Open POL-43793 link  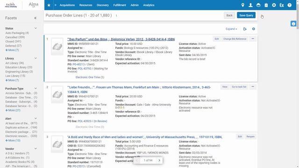pyautogui.click(x=85, y=69)
